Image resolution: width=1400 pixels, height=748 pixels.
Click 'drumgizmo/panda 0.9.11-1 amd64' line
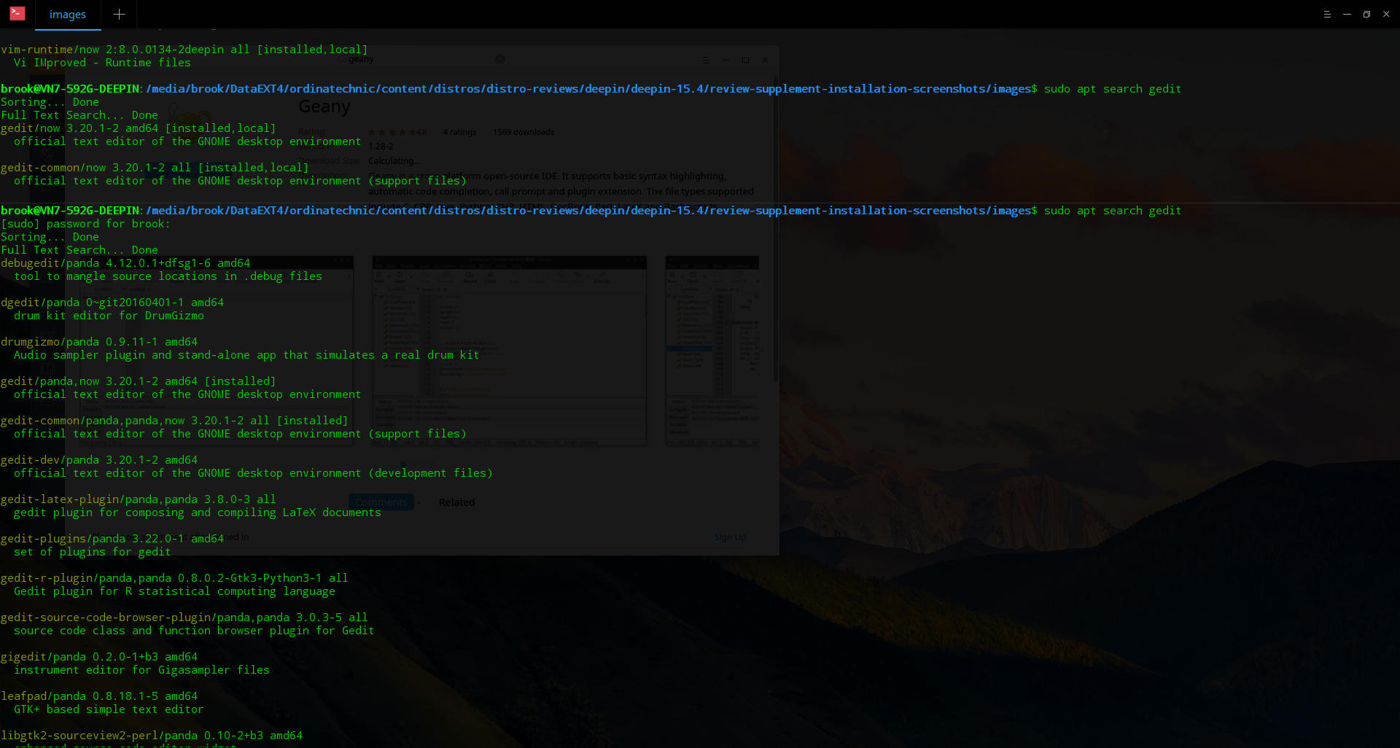99,342
